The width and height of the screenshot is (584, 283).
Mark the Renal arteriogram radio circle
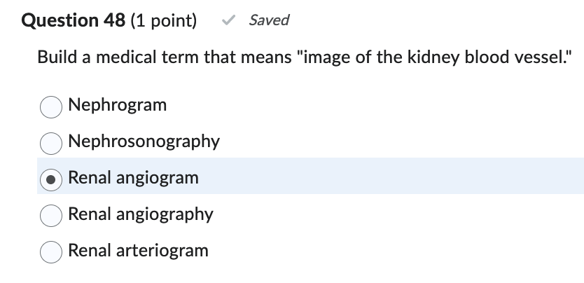[x=51, y=251]
